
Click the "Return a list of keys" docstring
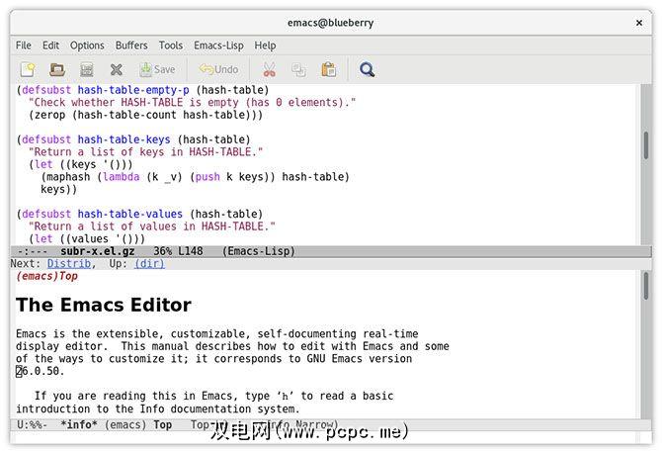tap(145, 151)
